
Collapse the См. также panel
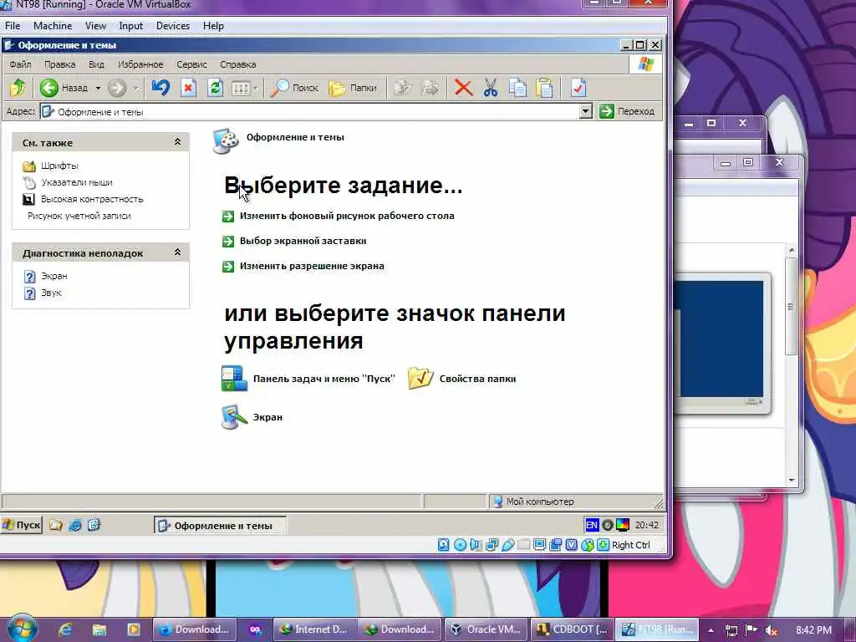[x=177, y=142]
